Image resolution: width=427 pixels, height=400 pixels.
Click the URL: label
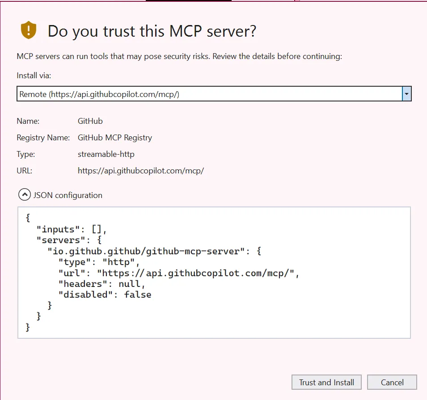[x=25, y=171]
